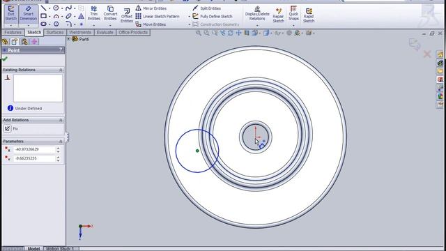Open the Convert Entities dropdown arrow
The height and width of the screenshot is (251, 446).
click(110, 25)
